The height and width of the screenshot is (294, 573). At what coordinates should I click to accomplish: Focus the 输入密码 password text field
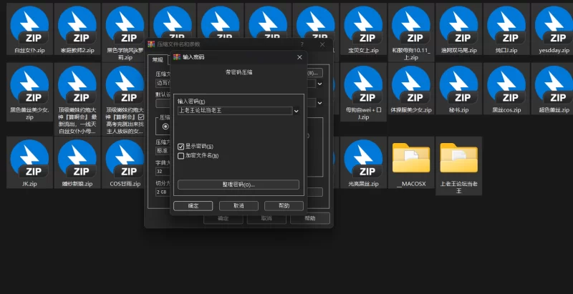(x=235, y=111)
